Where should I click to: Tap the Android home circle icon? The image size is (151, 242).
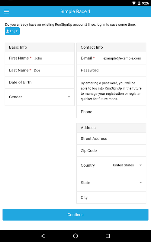(75, 236)
